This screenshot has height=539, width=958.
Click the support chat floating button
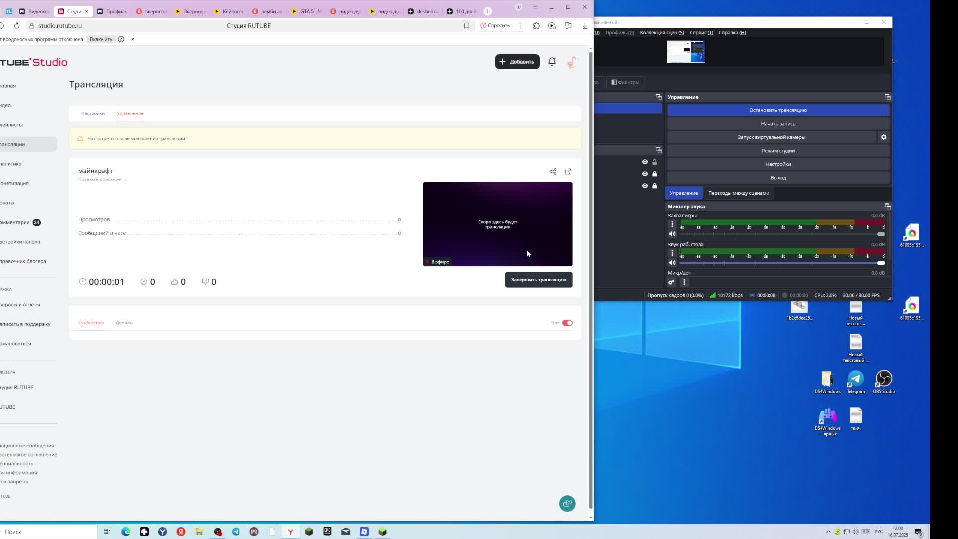click(567, 503)
